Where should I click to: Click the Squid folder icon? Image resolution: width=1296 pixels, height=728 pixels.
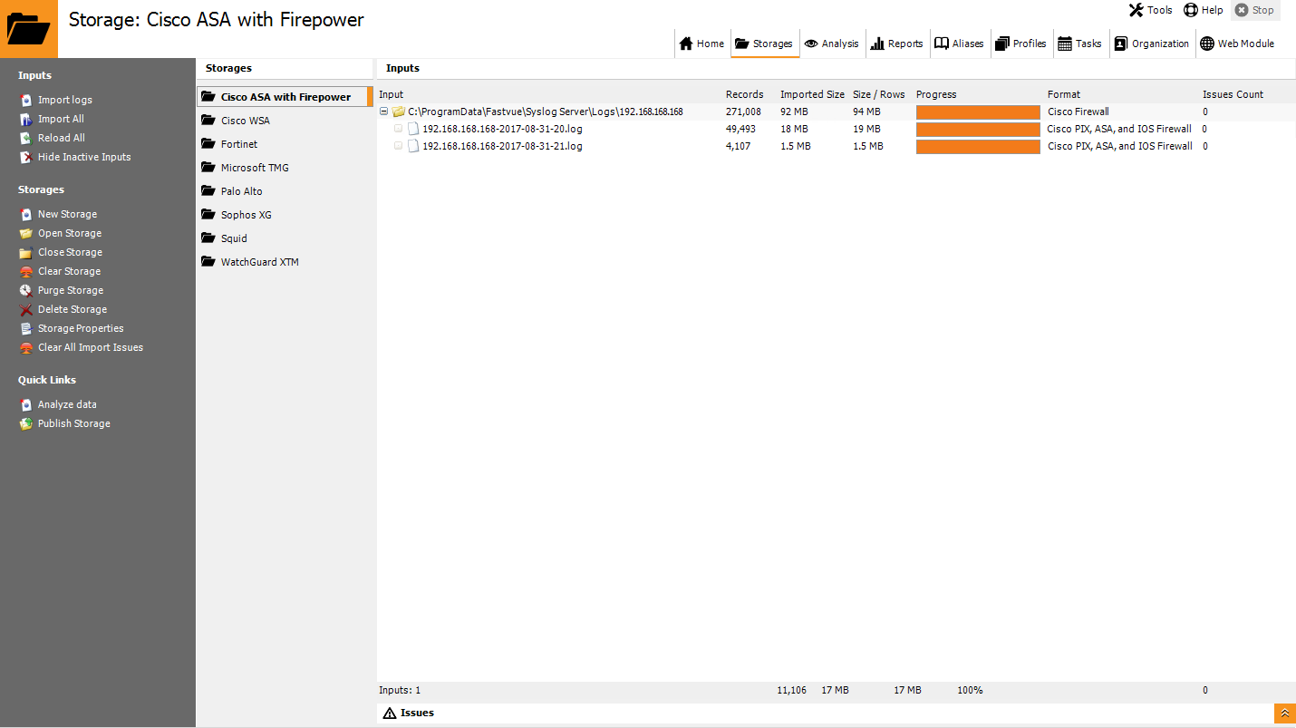208,238
